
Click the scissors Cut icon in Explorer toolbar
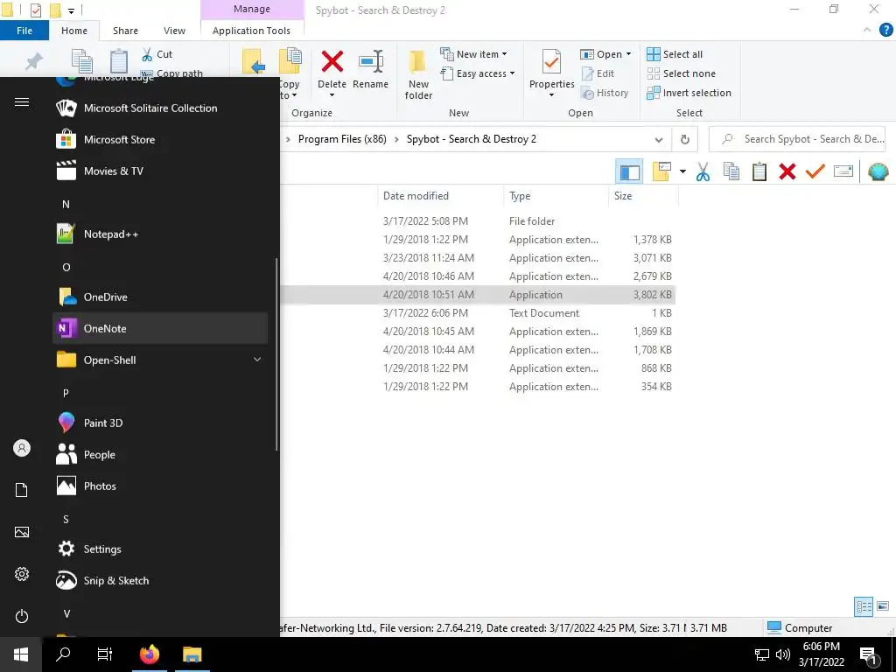point(703,171)
